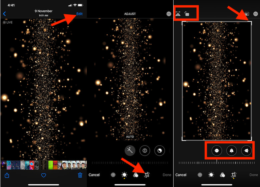Rotate the image using the rotate icon
260x187 pixels.
pos(187,14)
